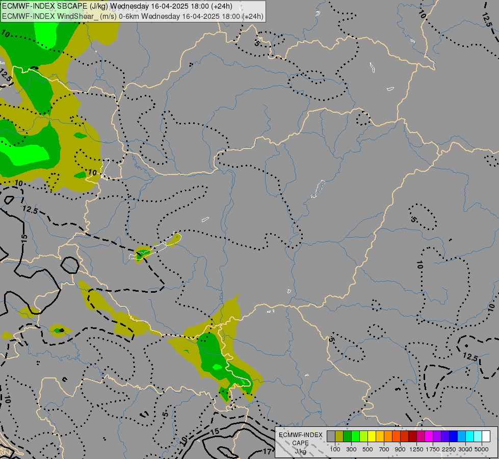The width and height of the screenshot is (499, 459).
Task: Click the legend label '2250'
Action: 449,449
